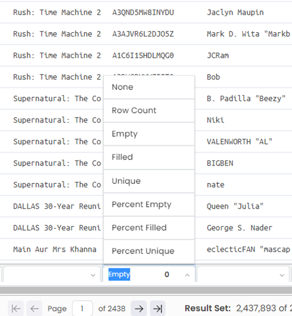
Task: Click the nate cell
Action: (x=215, y=185)
